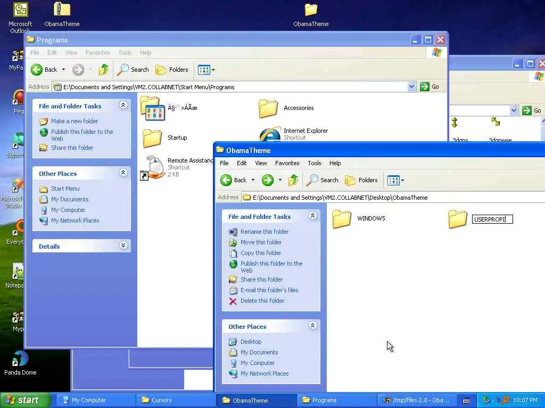Open ObamaTheme zip archive on desktop

[x=62, y=14]
